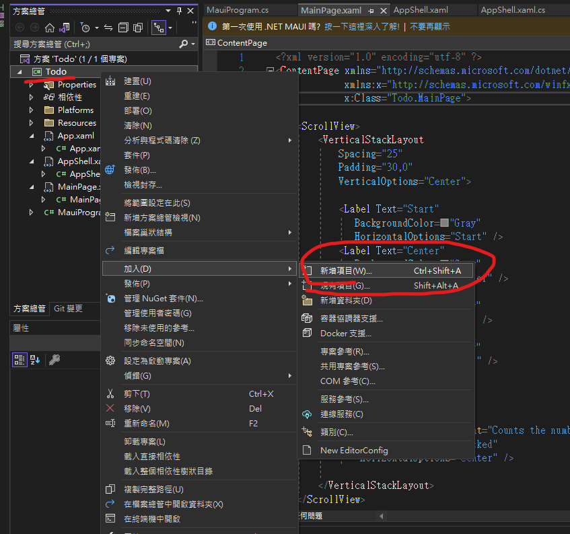Screen dimensions: 570x534
Task: Expand the Platforms folder
Action: tap(31, 110)
